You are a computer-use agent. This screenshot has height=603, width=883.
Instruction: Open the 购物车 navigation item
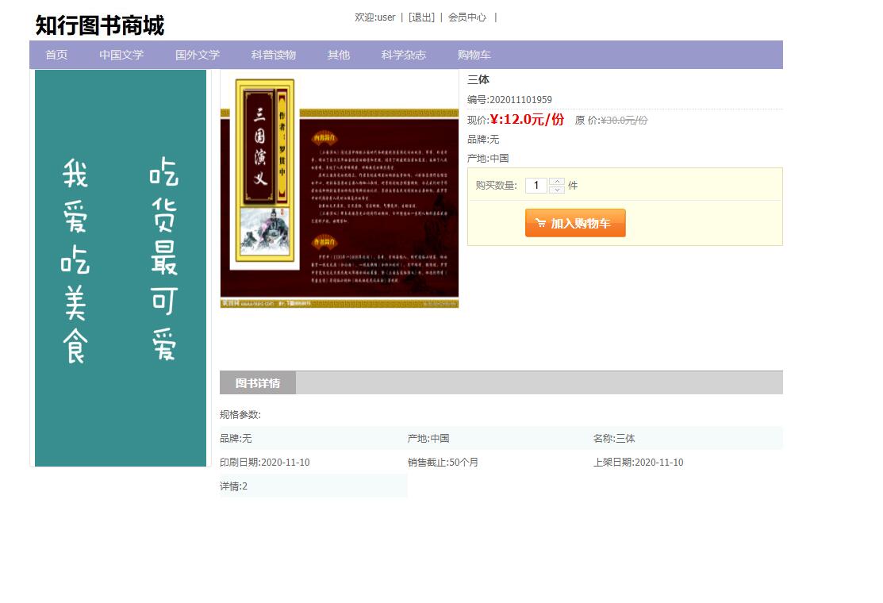[474, 55]
